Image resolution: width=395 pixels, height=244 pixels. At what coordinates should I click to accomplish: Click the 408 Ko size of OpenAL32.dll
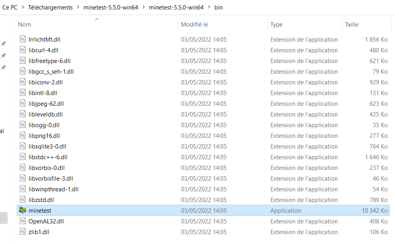378,221
